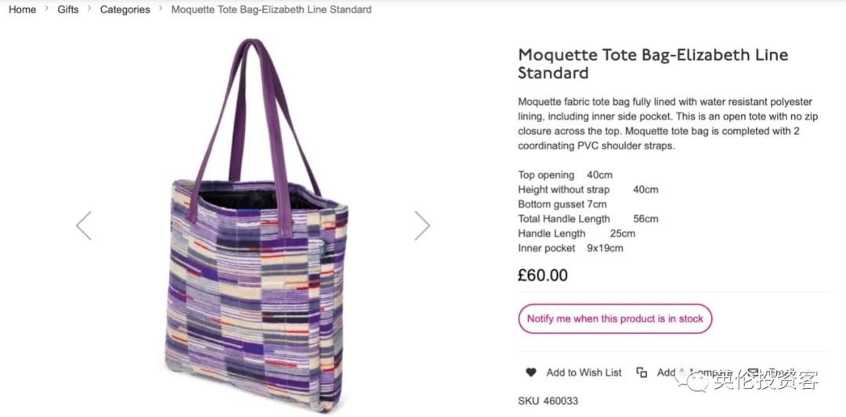
Task: Advance to the next product image arrow
Action: point(422,225)
